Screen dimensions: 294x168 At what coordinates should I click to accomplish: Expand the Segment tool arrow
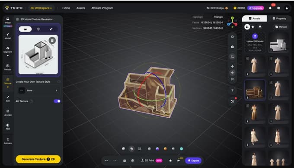(8, 56)
